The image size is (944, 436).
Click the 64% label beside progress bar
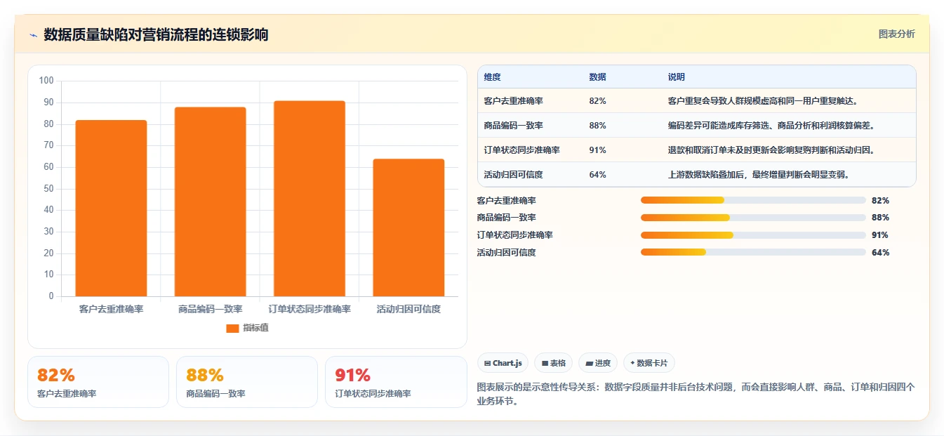click(x=880, y=253)
